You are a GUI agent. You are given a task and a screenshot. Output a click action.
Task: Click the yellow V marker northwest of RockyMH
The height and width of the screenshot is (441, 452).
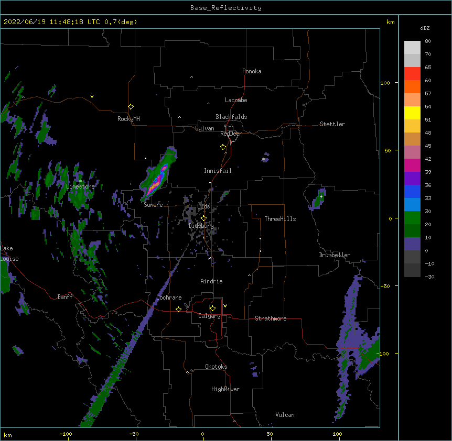[92, 96]
